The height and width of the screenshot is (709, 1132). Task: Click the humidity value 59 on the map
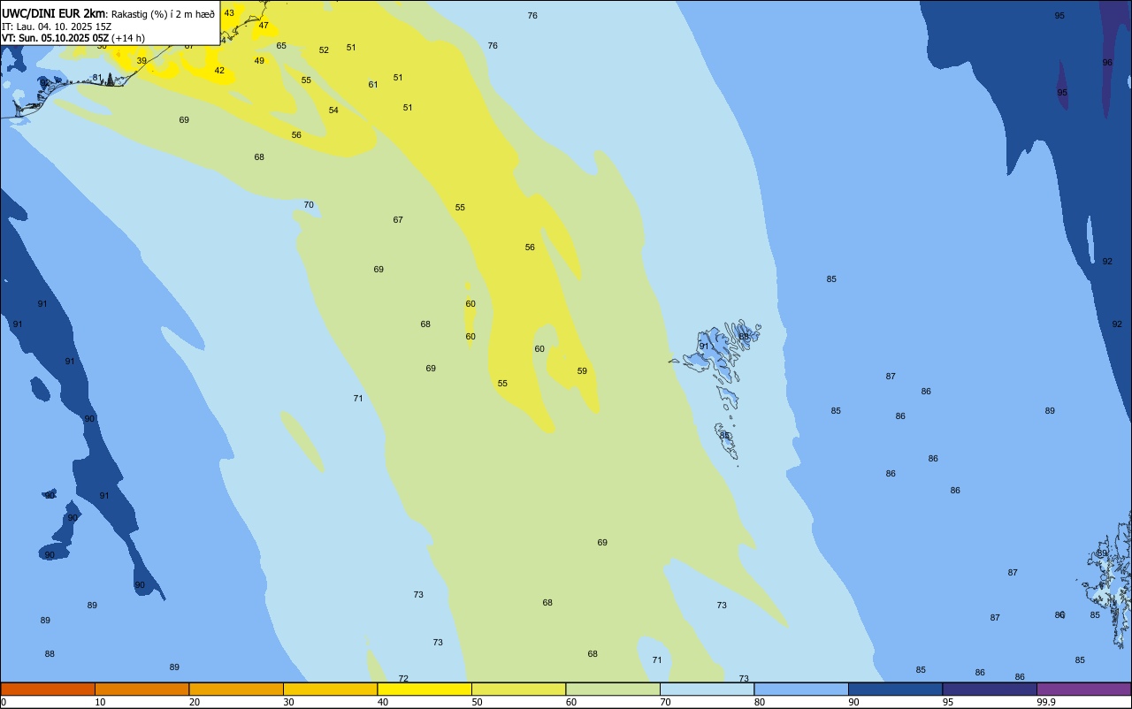tap(582, 371)
